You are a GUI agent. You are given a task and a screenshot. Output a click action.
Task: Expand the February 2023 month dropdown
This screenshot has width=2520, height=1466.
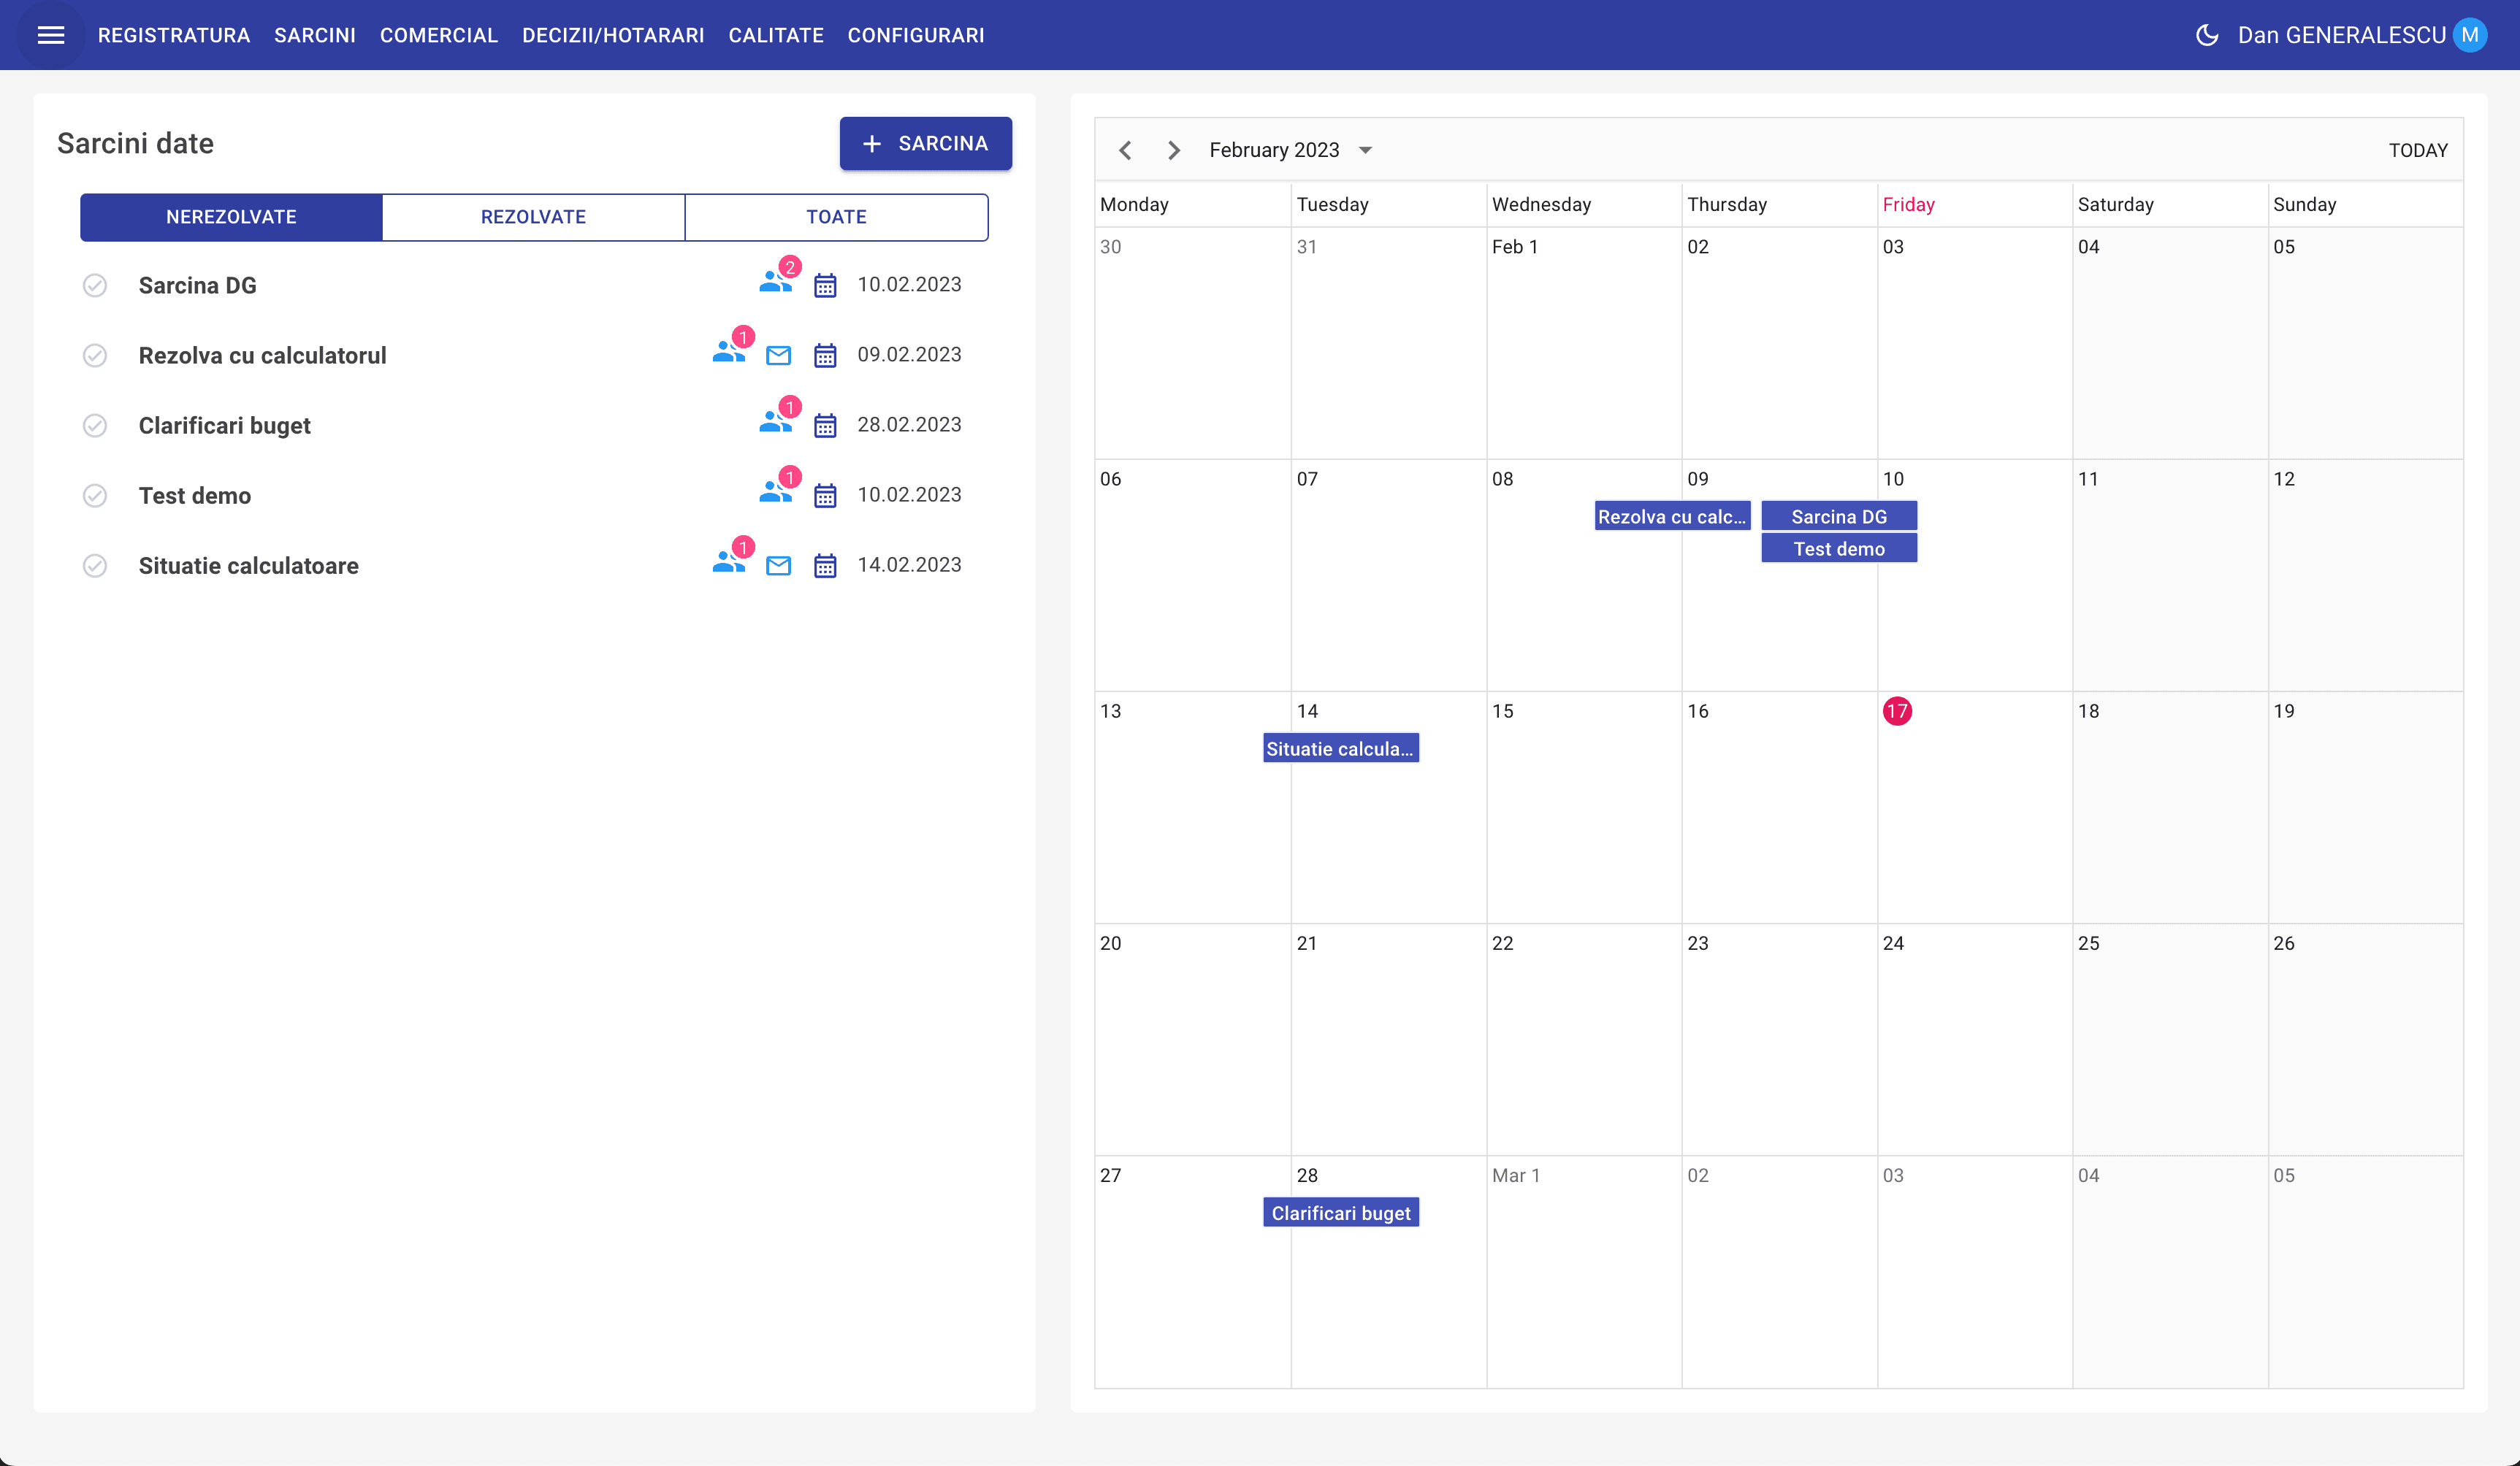point(1365,150)
